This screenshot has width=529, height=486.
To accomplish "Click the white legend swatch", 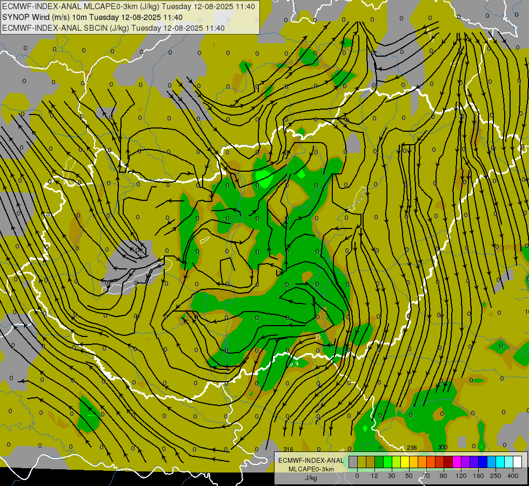I will click(517, 462).
